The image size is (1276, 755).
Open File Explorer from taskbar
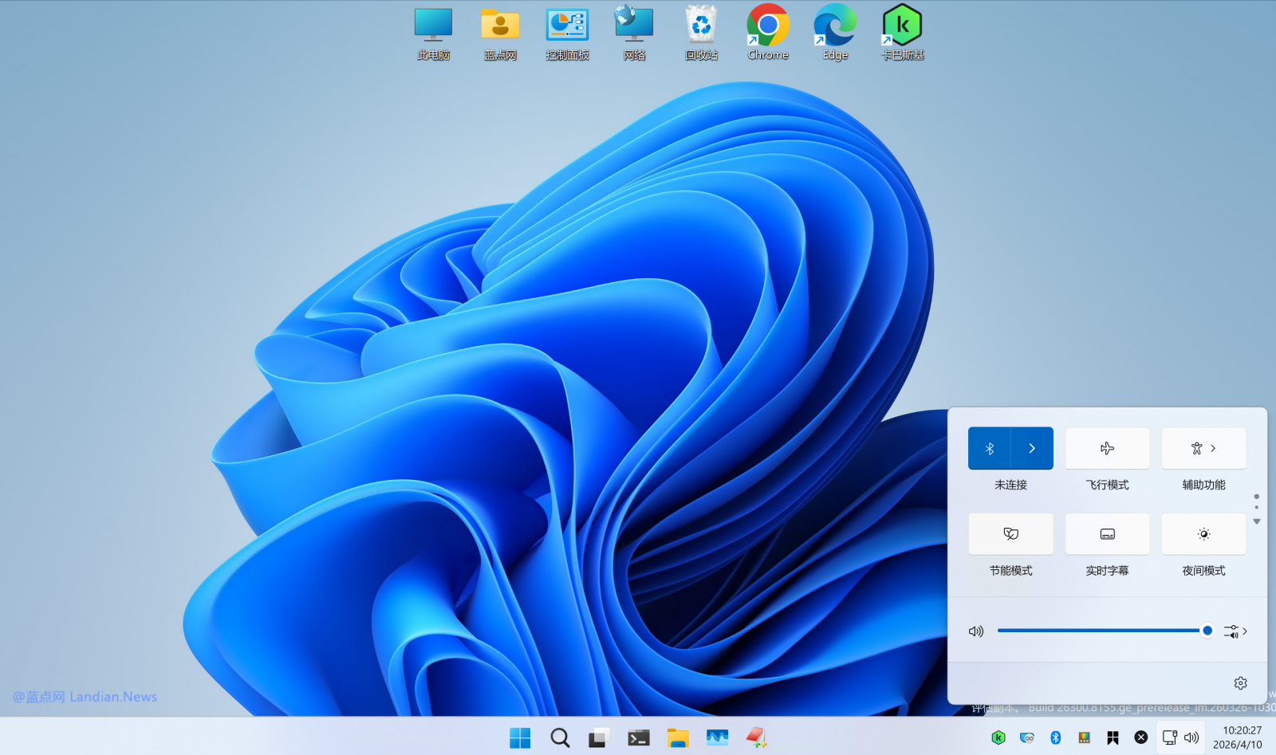(x=678, y=738)
